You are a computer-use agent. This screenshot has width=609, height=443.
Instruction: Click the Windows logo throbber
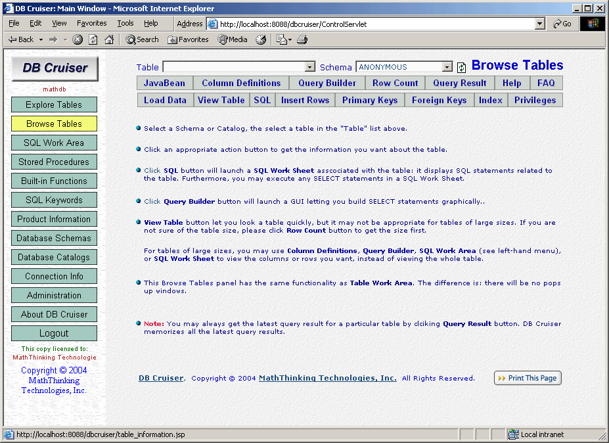[x=593, y=24]
